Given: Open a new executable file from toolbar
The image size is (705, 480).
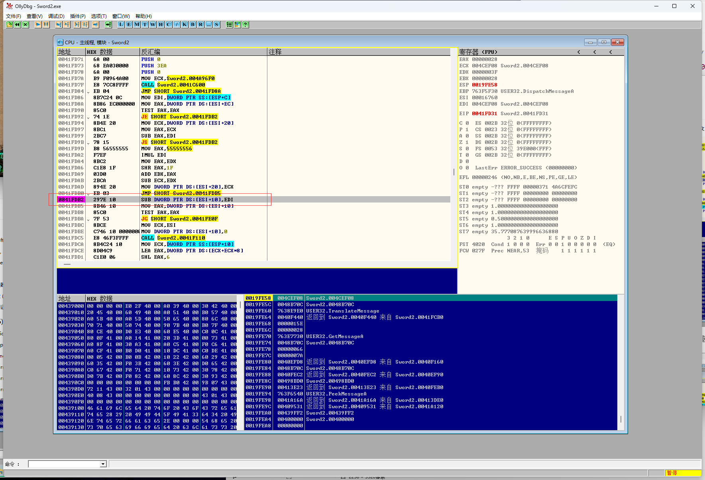Looking at the screenshot, I should pyautogui.click(x=10, y=25).
